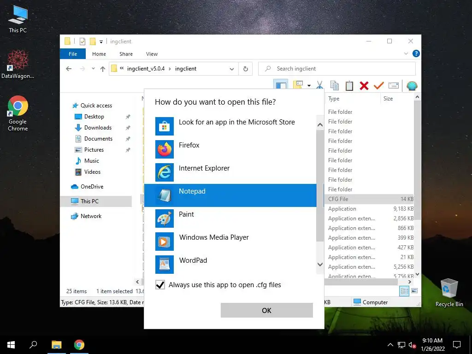Select Quick access in navigation pane
472x354 pixels.
point(96,106)
